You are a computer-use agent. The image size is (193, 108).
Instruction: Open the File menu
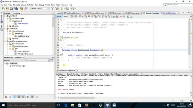point(2,5)
